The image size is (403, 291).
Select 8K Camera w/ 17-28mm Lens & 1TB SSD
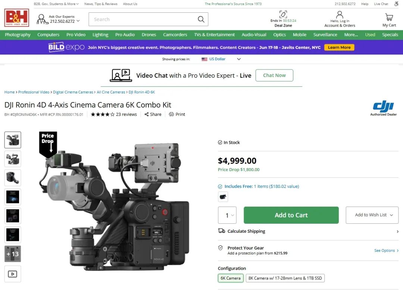[285, 278]
